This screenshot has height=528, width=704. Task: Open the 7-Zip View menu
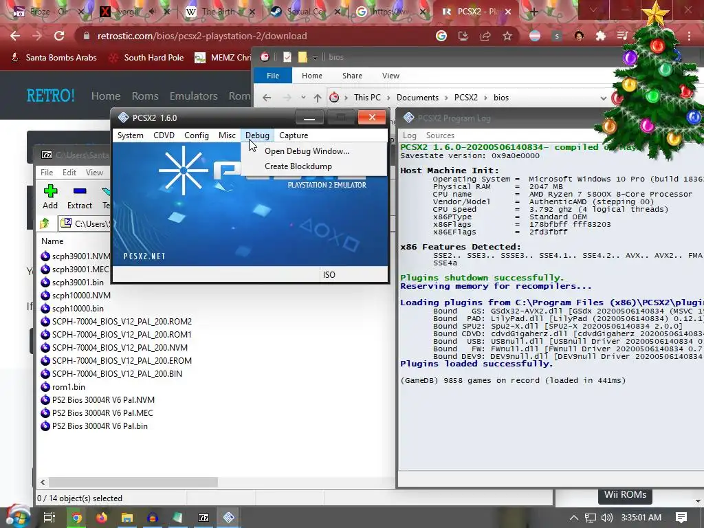(x=94, y=173)
